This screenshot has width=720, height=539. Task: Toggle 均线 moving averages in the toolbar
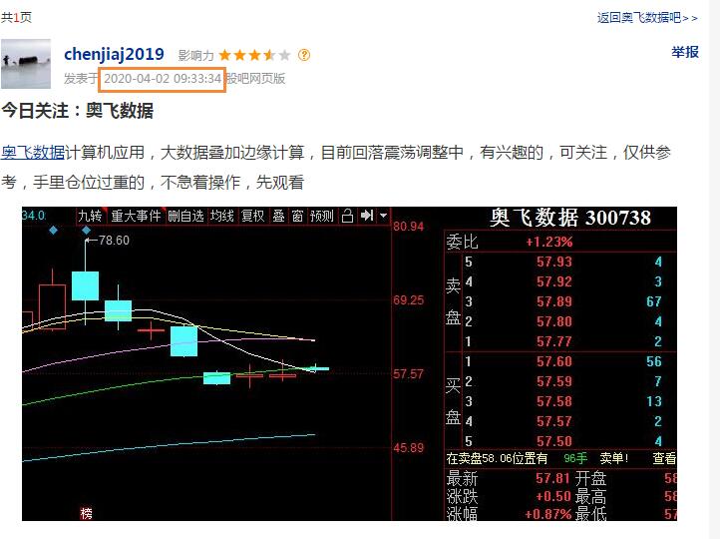point(222,216)
